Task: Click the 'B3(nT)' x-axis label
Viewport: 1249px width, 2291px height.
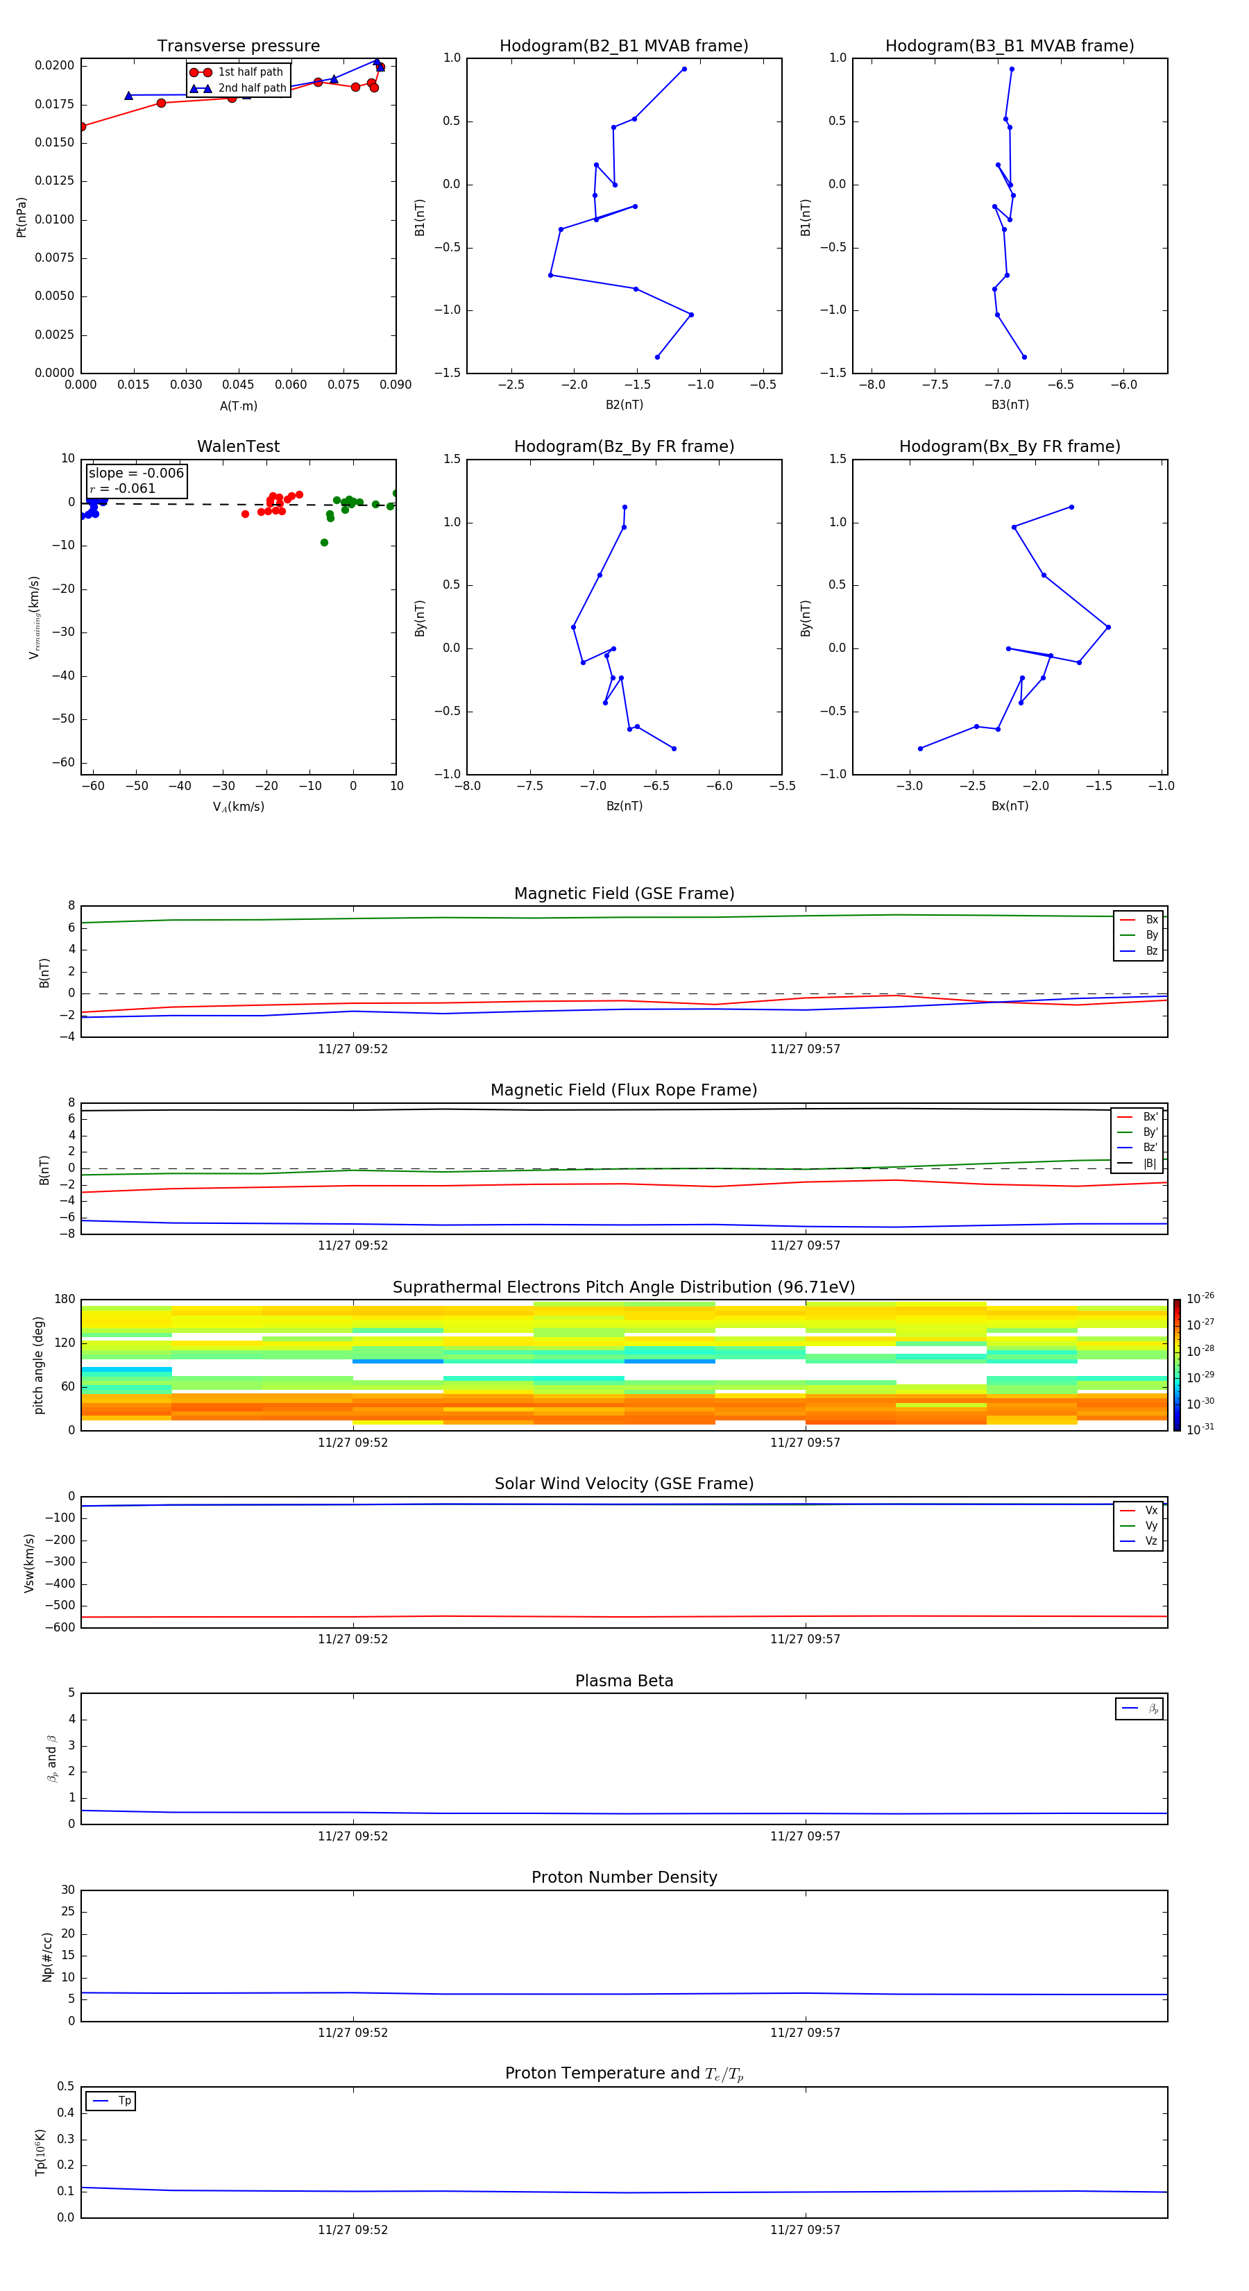Action: click(1010, 405)
